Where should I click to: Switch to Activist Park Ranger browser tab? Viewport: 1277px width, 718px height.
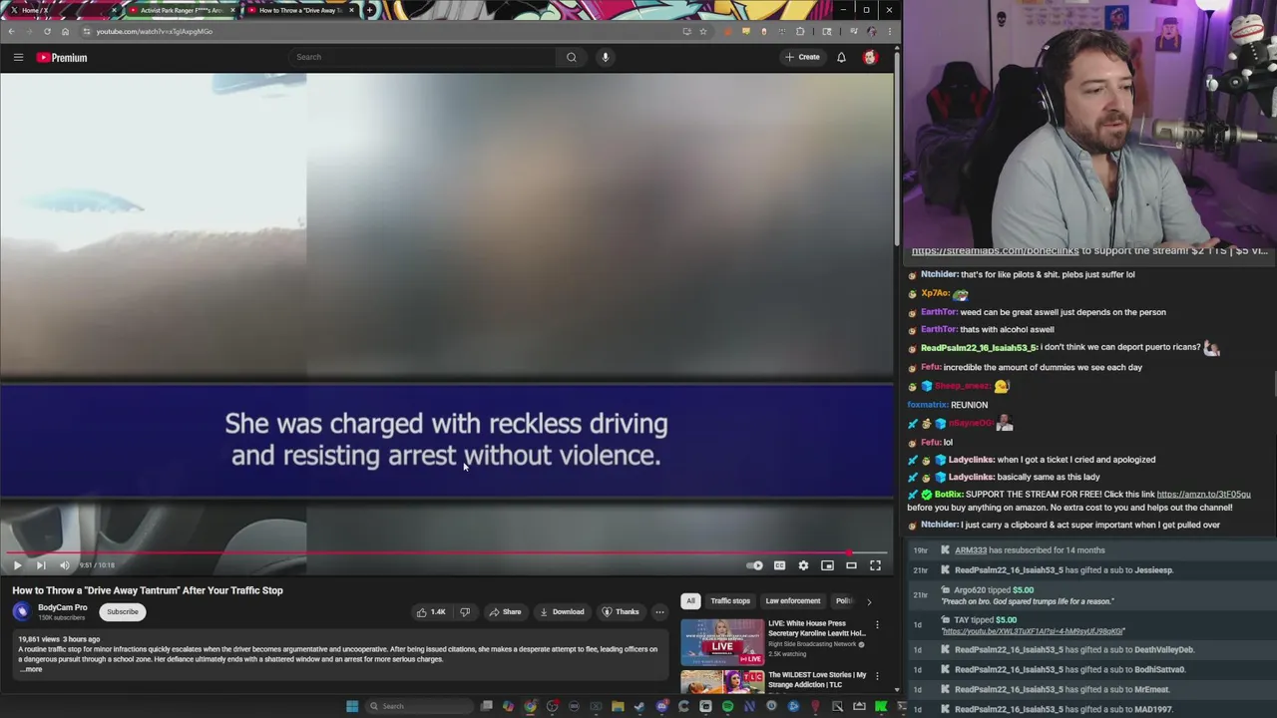[x=181, y=10]
